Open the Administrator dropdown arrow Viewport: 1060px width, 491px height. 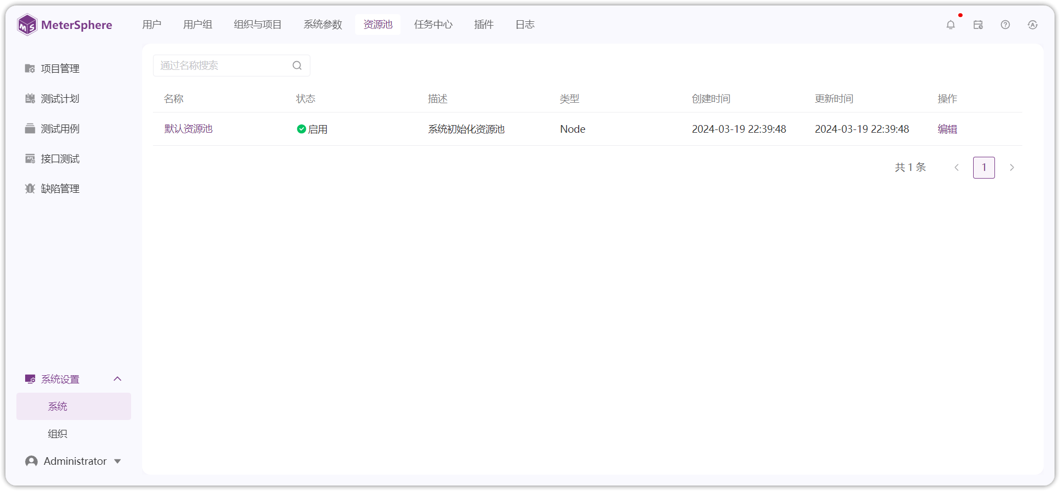click(117, 462)
